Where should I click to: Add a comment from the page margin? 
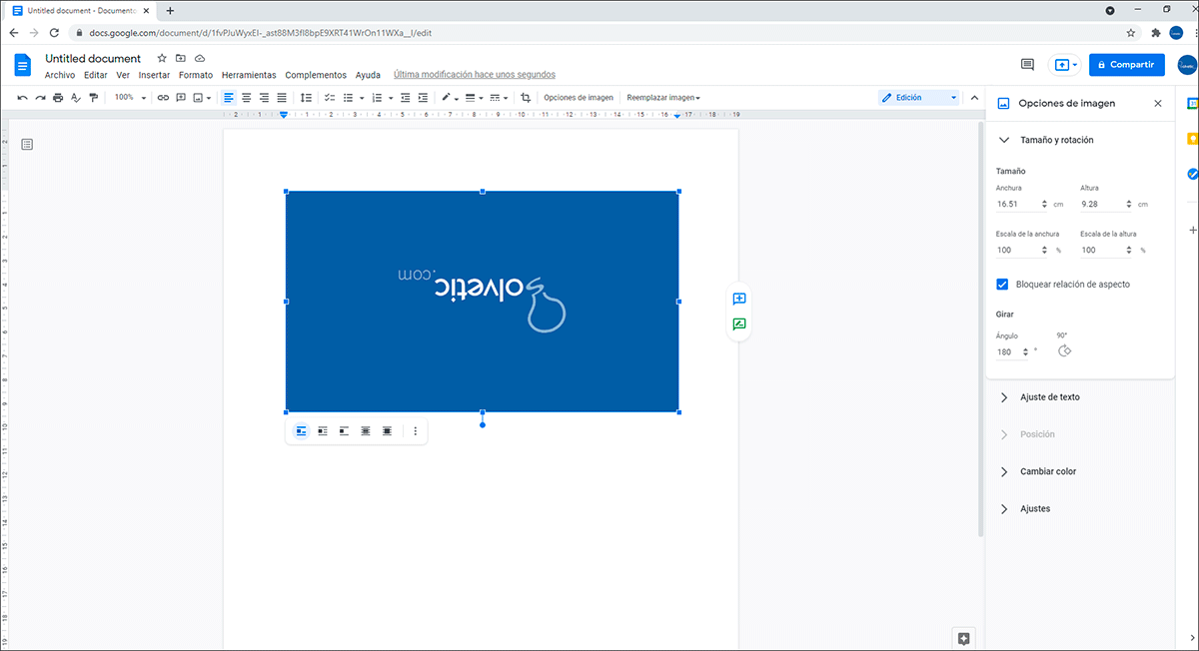point(739,299)
